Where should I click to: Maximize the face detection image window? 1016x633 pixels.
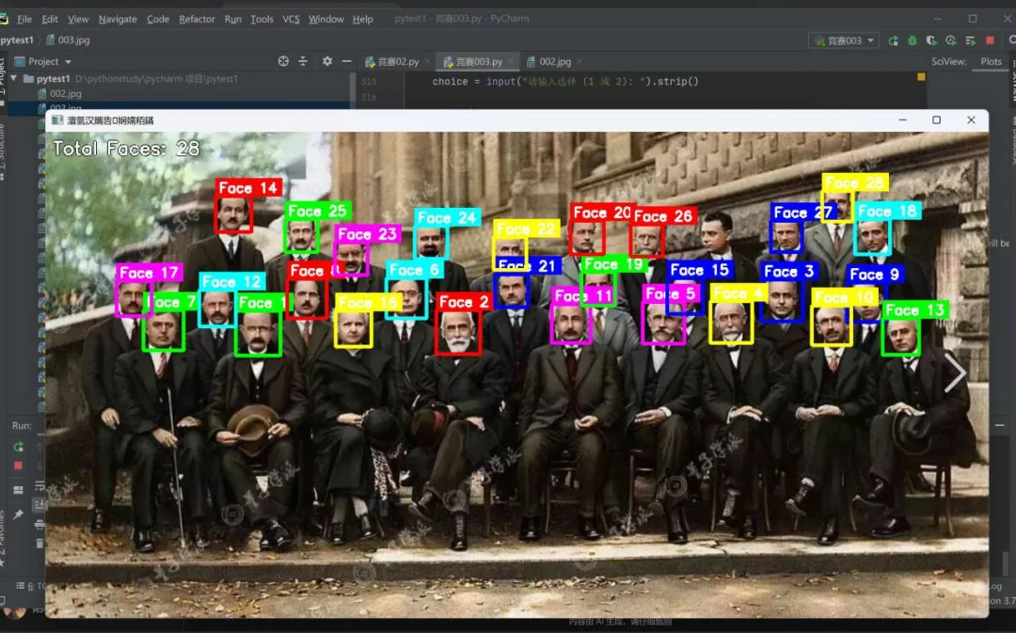[x=936, y=119]
